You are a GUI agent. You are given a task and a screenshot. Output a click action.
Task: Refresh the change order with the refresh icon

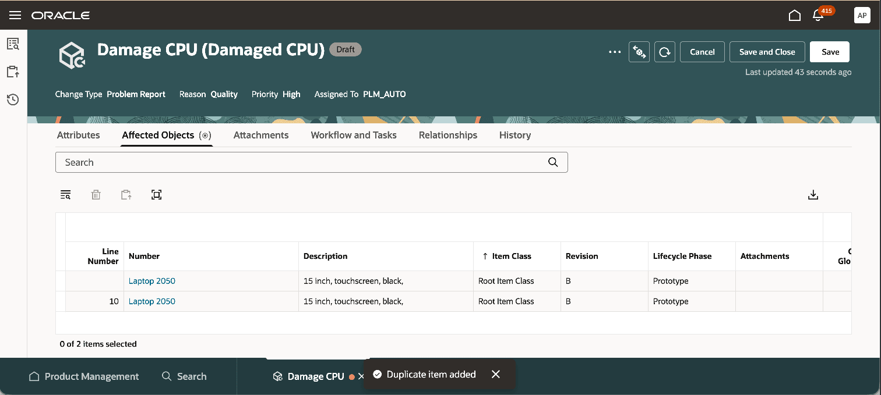coord(664,52)
